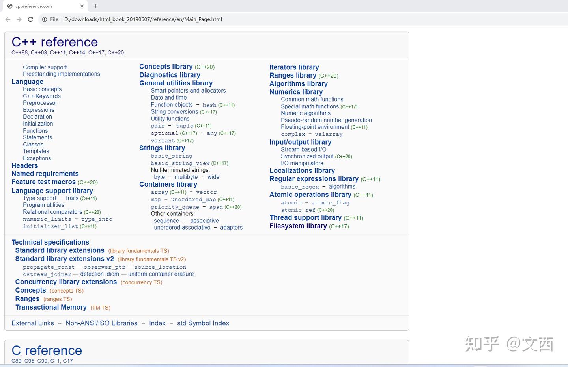Open Atomic operations library link
568x367 pixels.
click(310, 195)
